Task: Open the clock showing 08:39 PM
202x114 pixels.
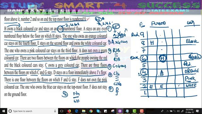Action: tap(189, 111)
